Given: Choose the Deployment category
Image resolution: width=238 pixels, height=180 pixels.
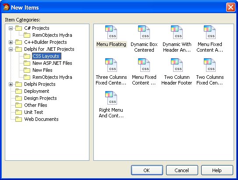Looking at the screenshot, I should click(36, 91).
